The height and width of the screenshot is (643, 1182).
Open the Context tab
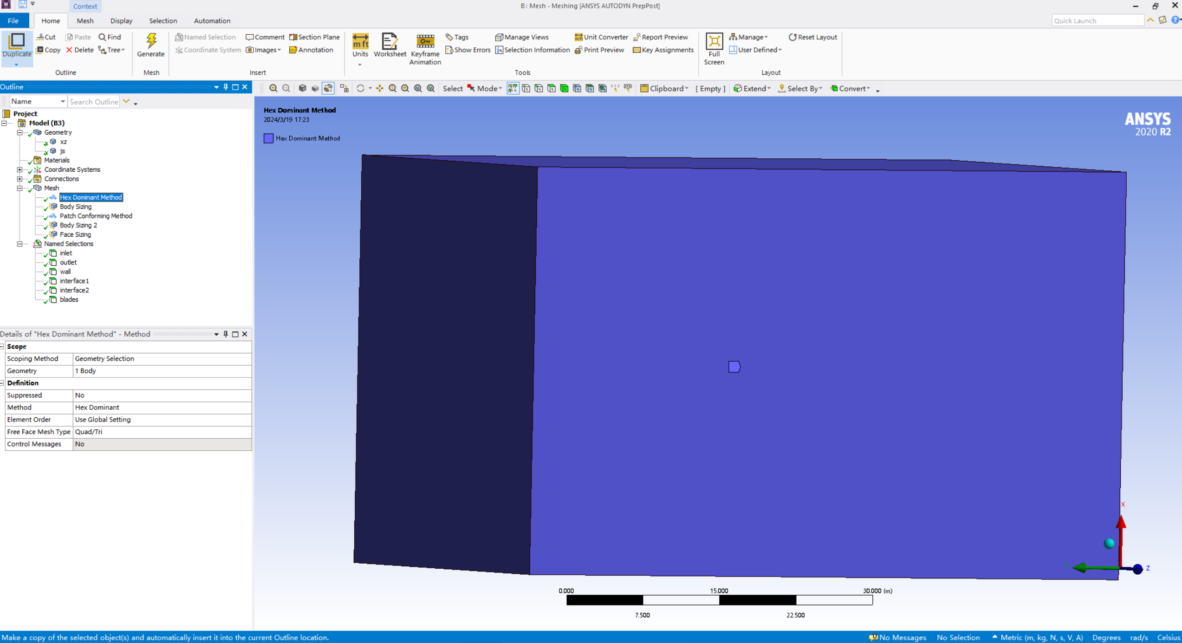85,6
